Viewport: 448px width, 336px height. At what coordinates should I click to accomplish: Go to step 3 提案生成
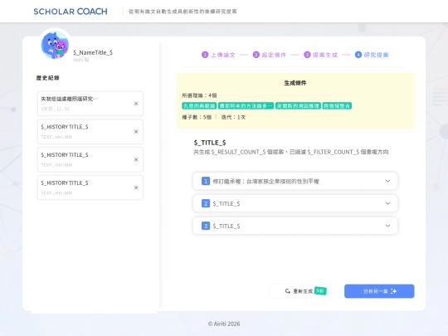point(320,55)
